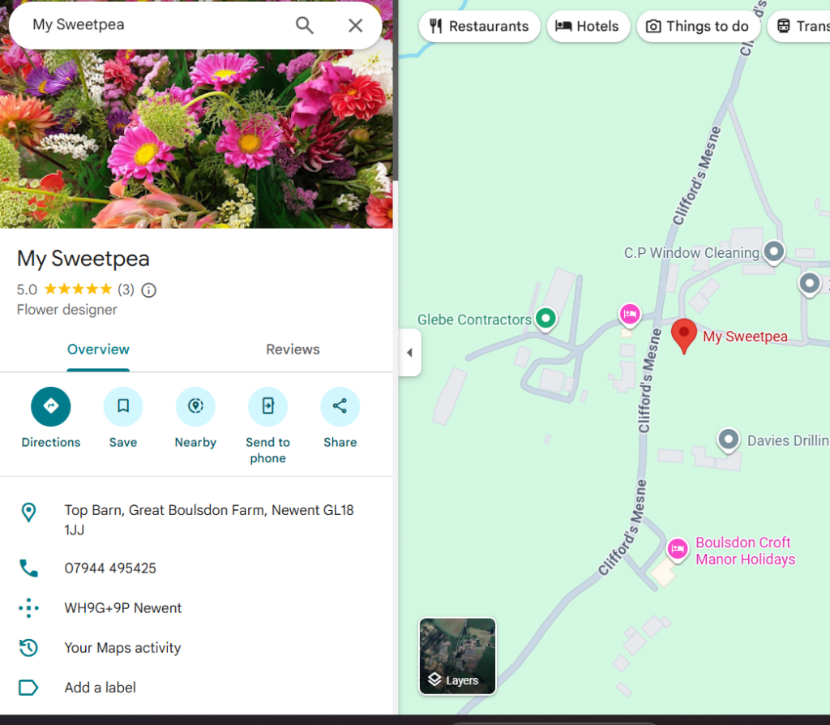
Task: Click the My Sweetpea search field
Action: tap(154, 25)
